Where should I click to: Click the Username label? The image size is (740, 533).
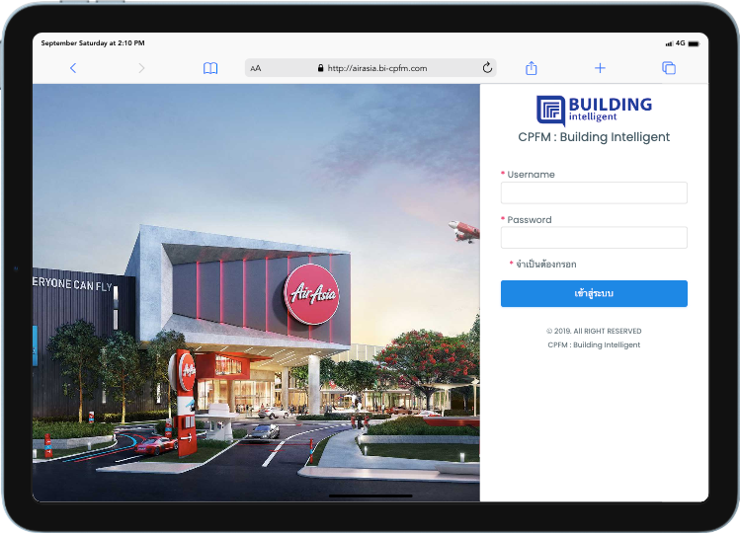pyautogui.click(x=531, y=175)
